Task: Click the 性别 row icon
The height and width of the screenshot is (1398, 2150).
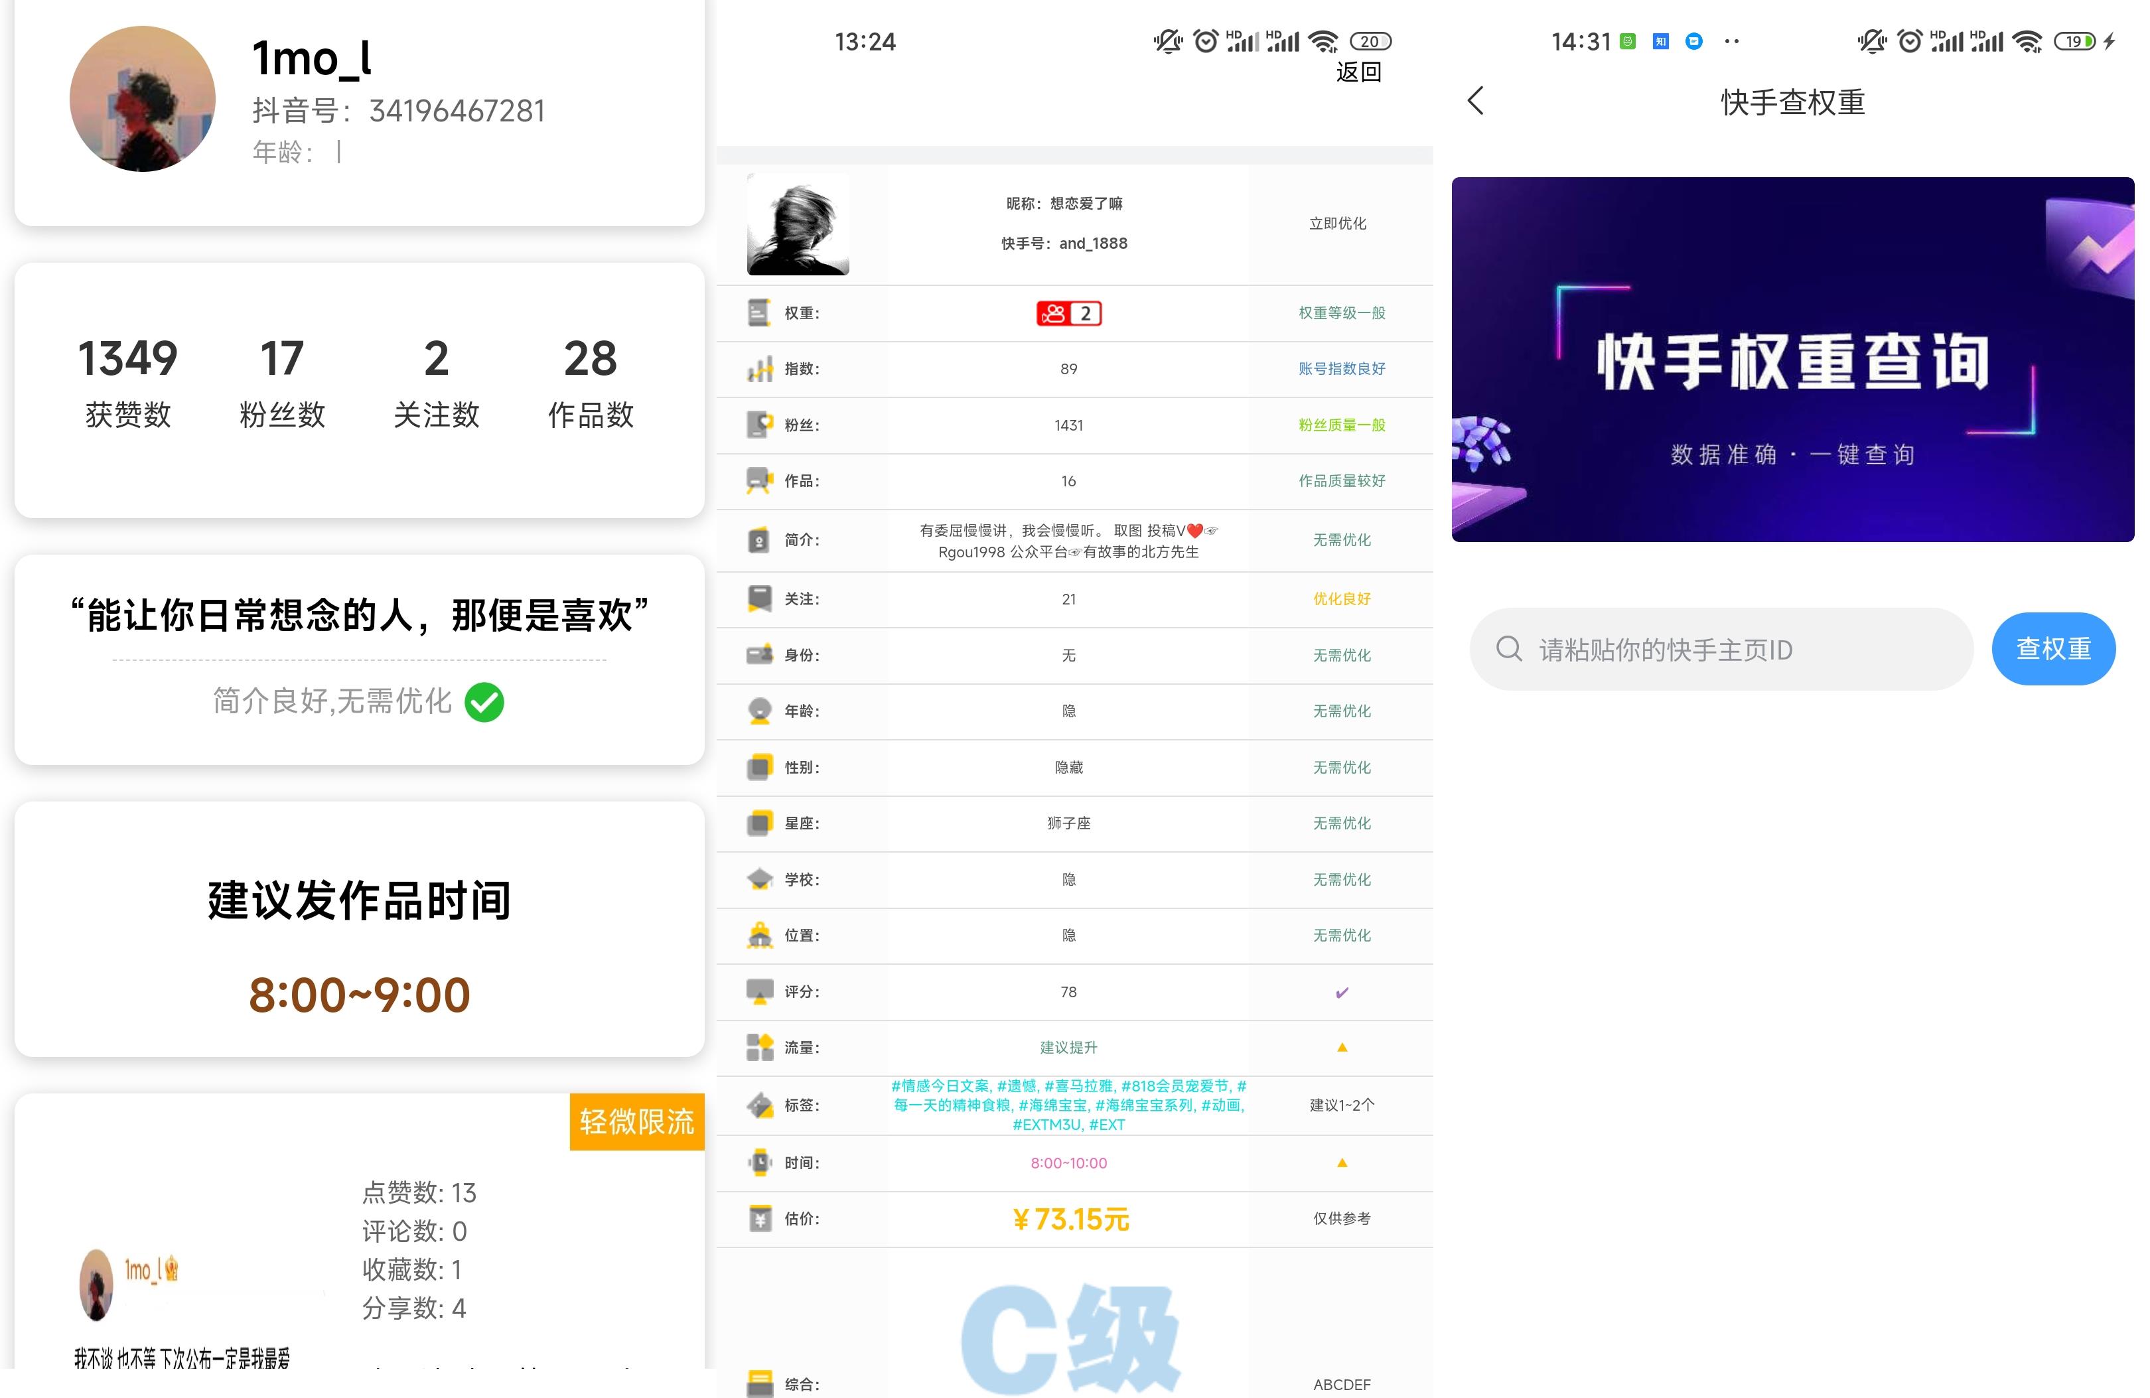Action: coord(760,768)
